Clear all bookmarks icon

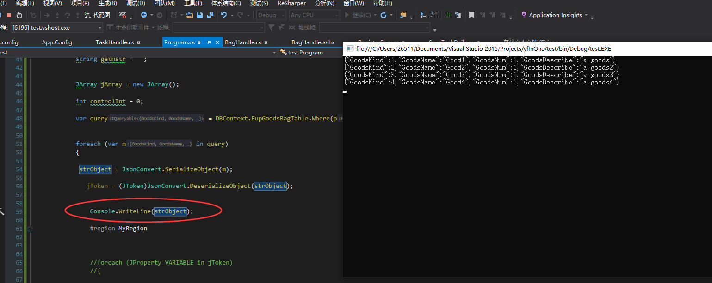pyautogui.click(x=502, y=15)
